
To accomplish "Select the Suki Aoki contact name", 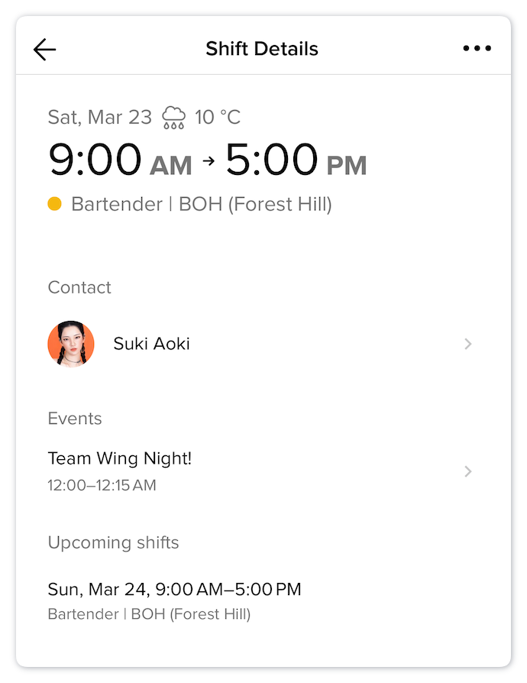I will [151, 344].
